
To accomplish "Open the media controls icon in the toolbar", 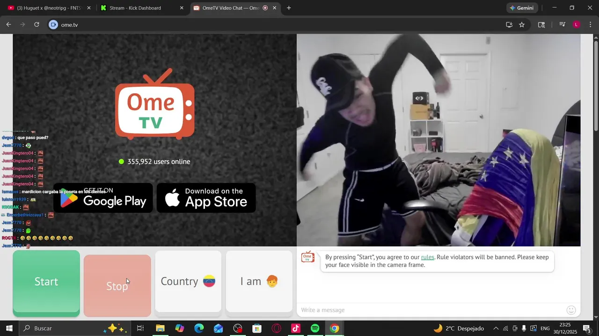I will [x=562, y=25].
